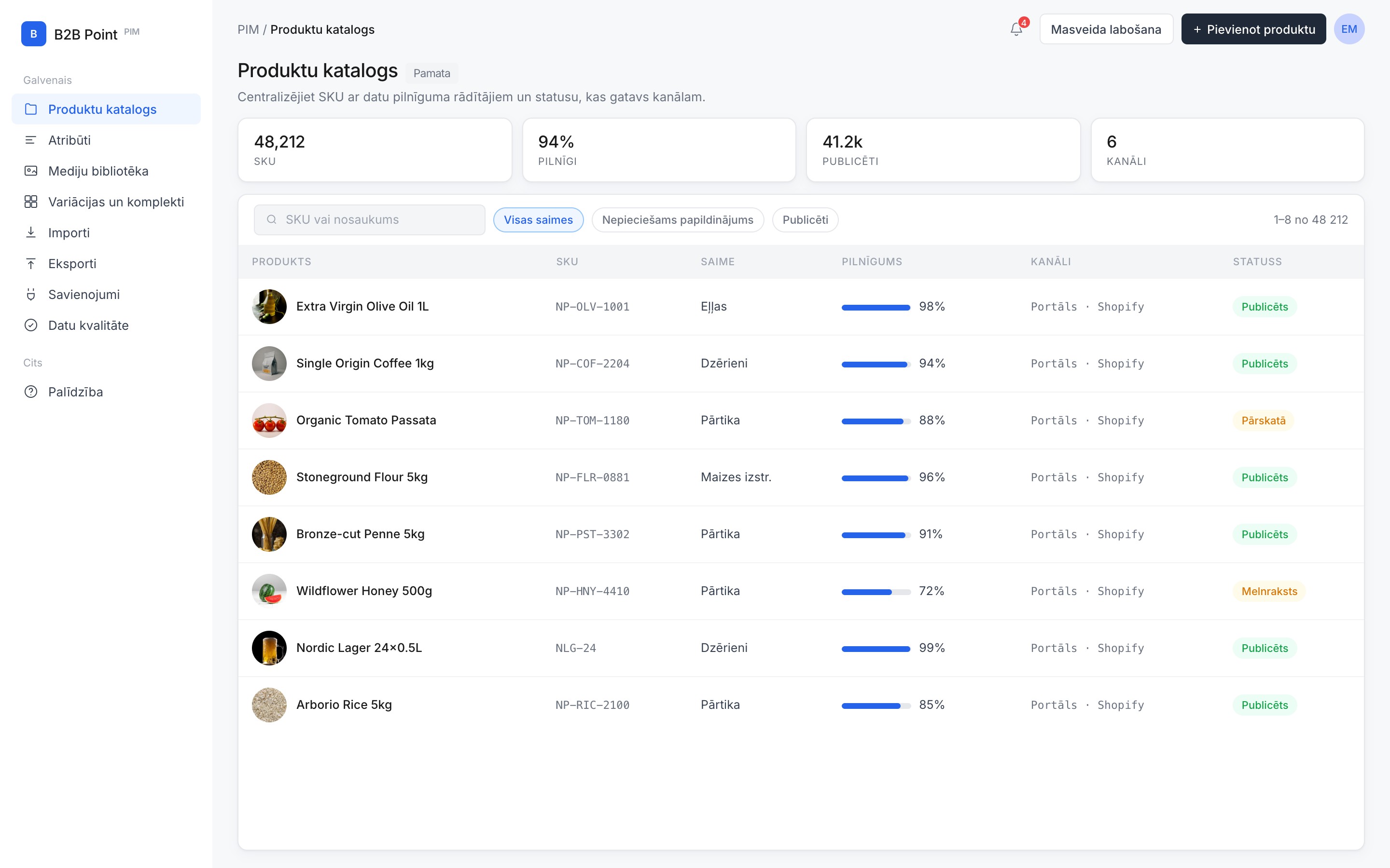
Task: Click the Pilnīgums column header
Action: [x=871, y=262]
